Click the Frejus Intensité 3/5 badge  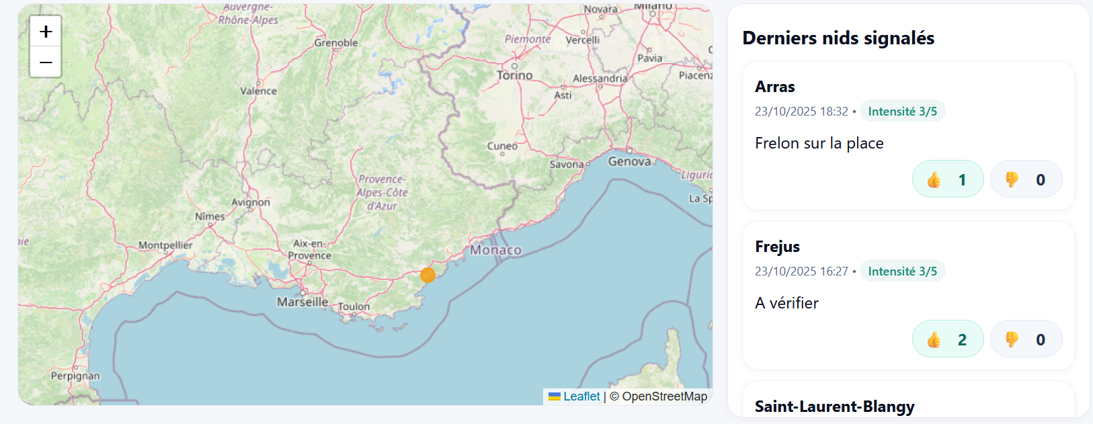pyautogui.click(x=902, y=271)
